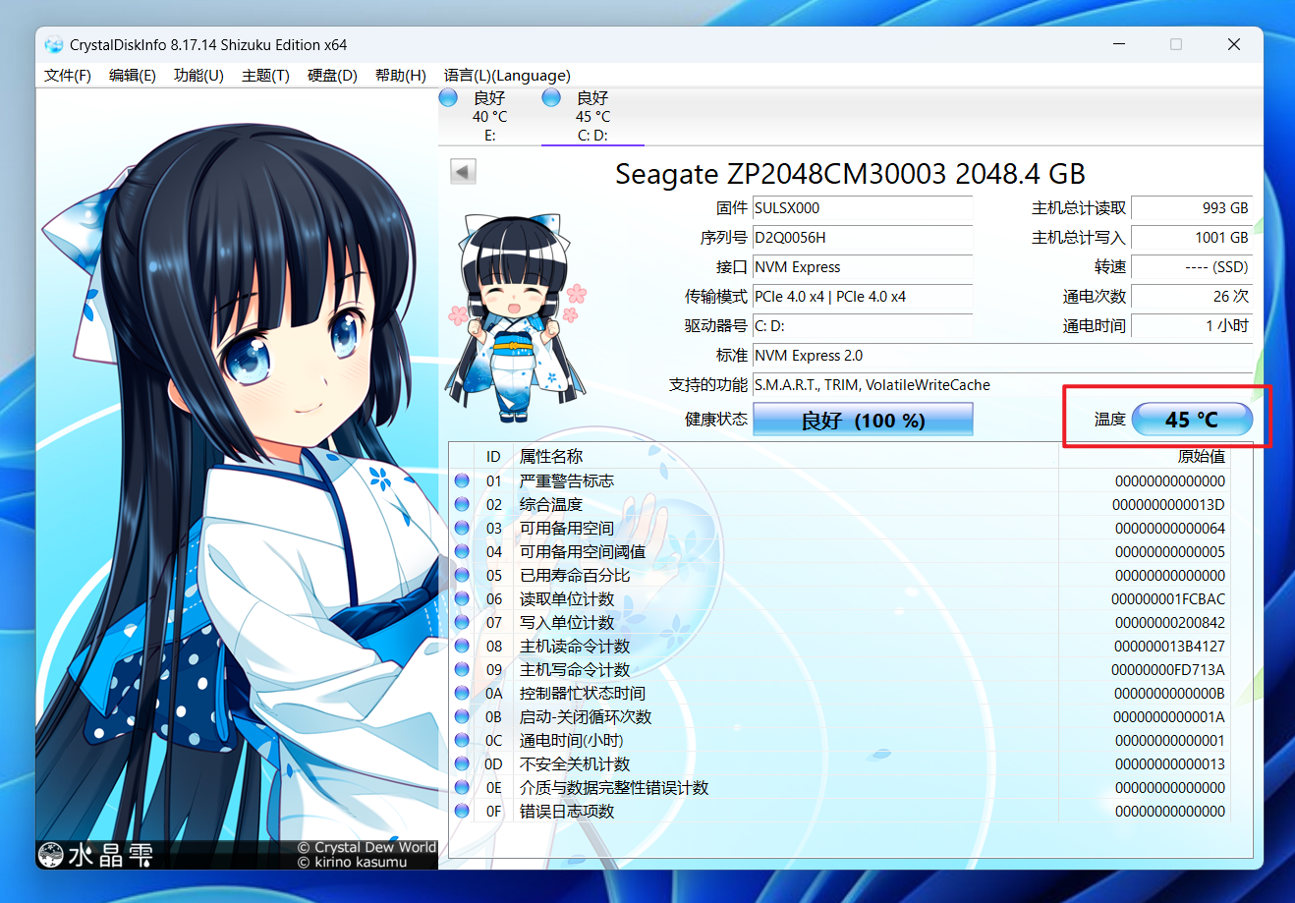The image size is (1295, 903).
Task: Select raw value 00000000200842 row
Action: (1169, 623)
